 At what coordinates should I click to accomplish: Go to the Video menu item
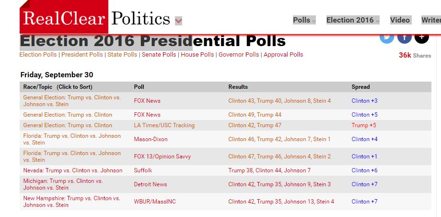coord(400,20)
